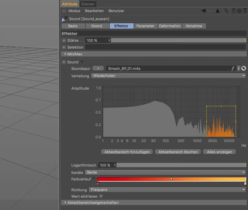Click the Logarithmisch slider bar

(x=181, y=165)
